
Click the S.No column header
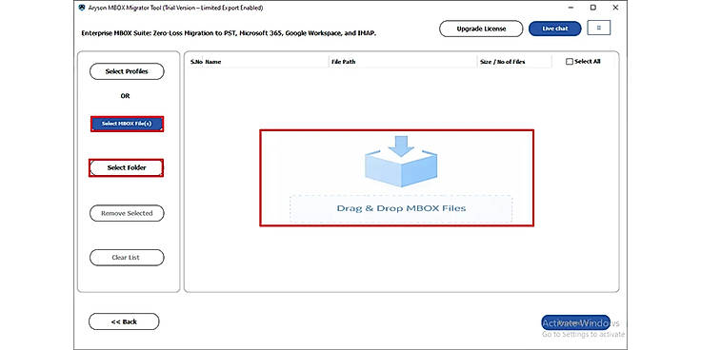click(x=196, y=62)
